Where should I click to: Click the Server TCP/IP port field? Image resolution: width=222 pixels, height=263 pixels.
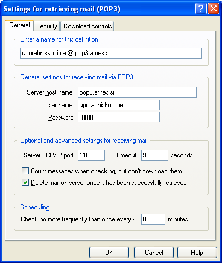click(91, 155)
